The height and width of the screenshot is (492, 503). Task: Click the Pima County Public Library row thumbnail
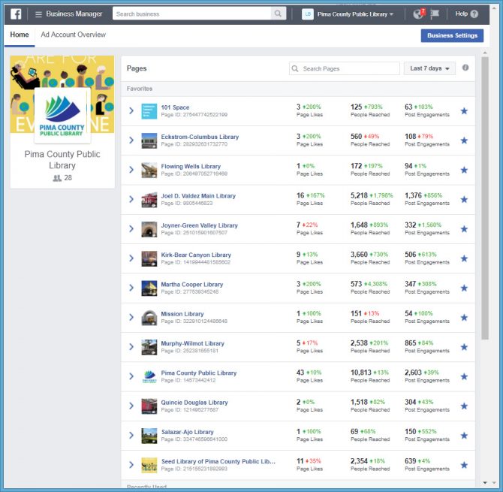click(x=149, y=377)
